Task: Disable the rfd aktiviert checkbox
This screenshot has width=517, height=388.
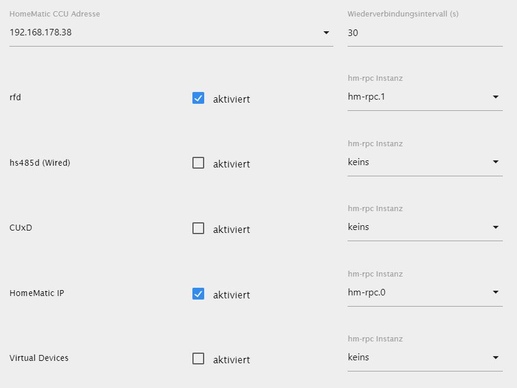Action: coord(198,98)
